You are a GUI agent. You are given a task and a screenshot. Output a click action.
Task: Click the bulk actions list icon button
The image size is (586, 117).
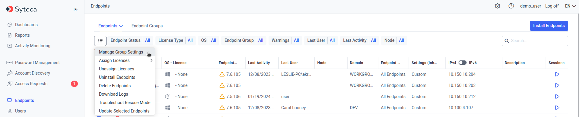[x=100, y=41]
